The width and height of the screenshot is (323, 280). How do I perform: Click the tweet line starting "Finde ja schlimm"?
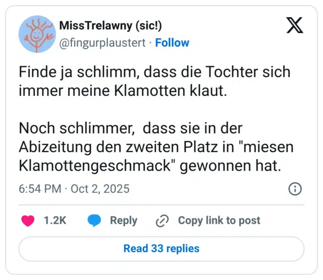point(154,72)
